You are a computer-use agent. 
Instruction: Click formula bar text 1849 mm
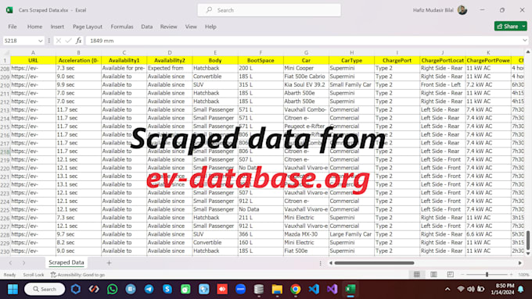tap(102, 41)
